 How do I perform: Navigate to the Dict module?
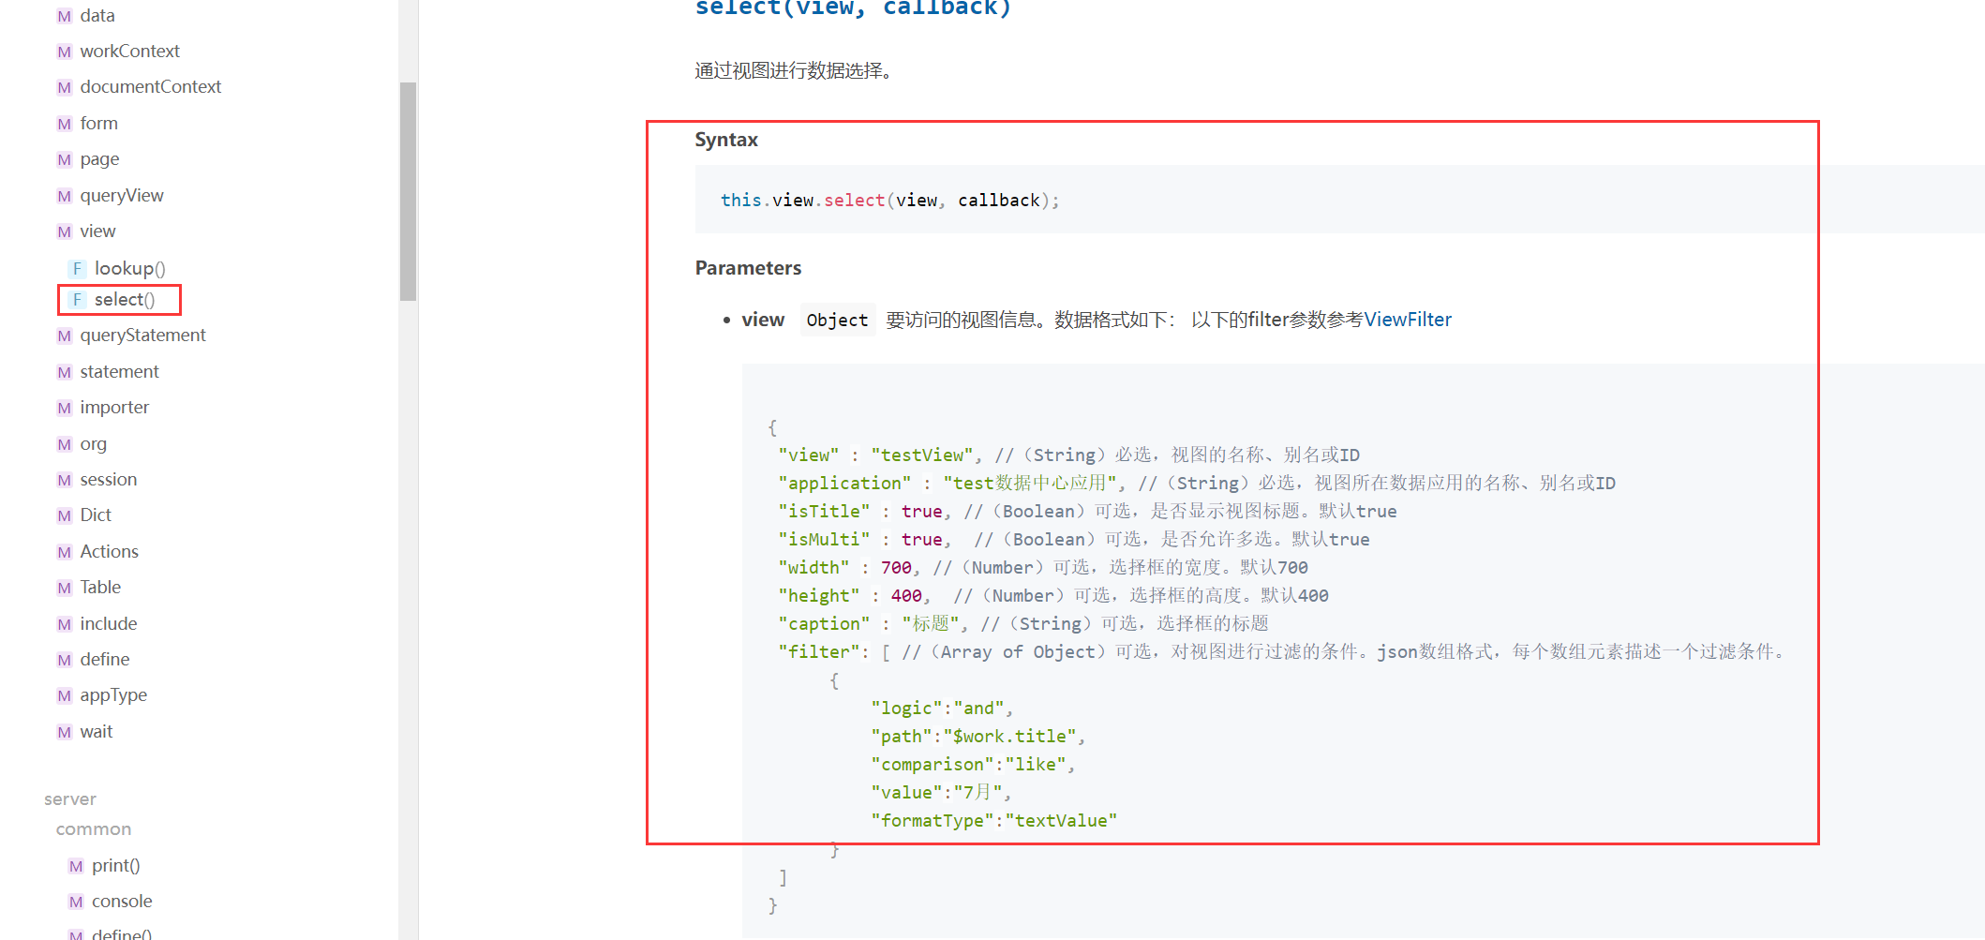[95, 515]
